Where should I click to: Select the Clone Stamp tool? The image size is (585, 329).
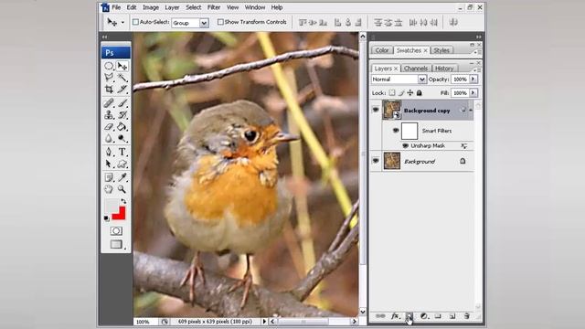pyautogui.click(x=109, y=115)
